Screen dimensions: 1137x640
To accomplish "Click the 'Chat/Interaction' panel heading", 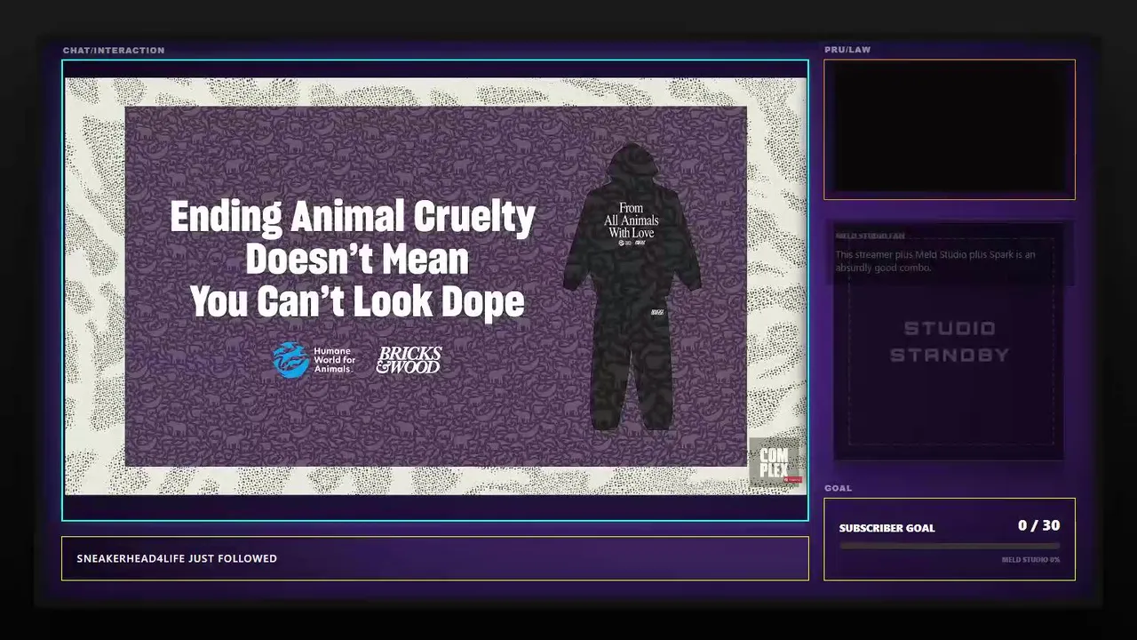I will click(x=114, y=51).
